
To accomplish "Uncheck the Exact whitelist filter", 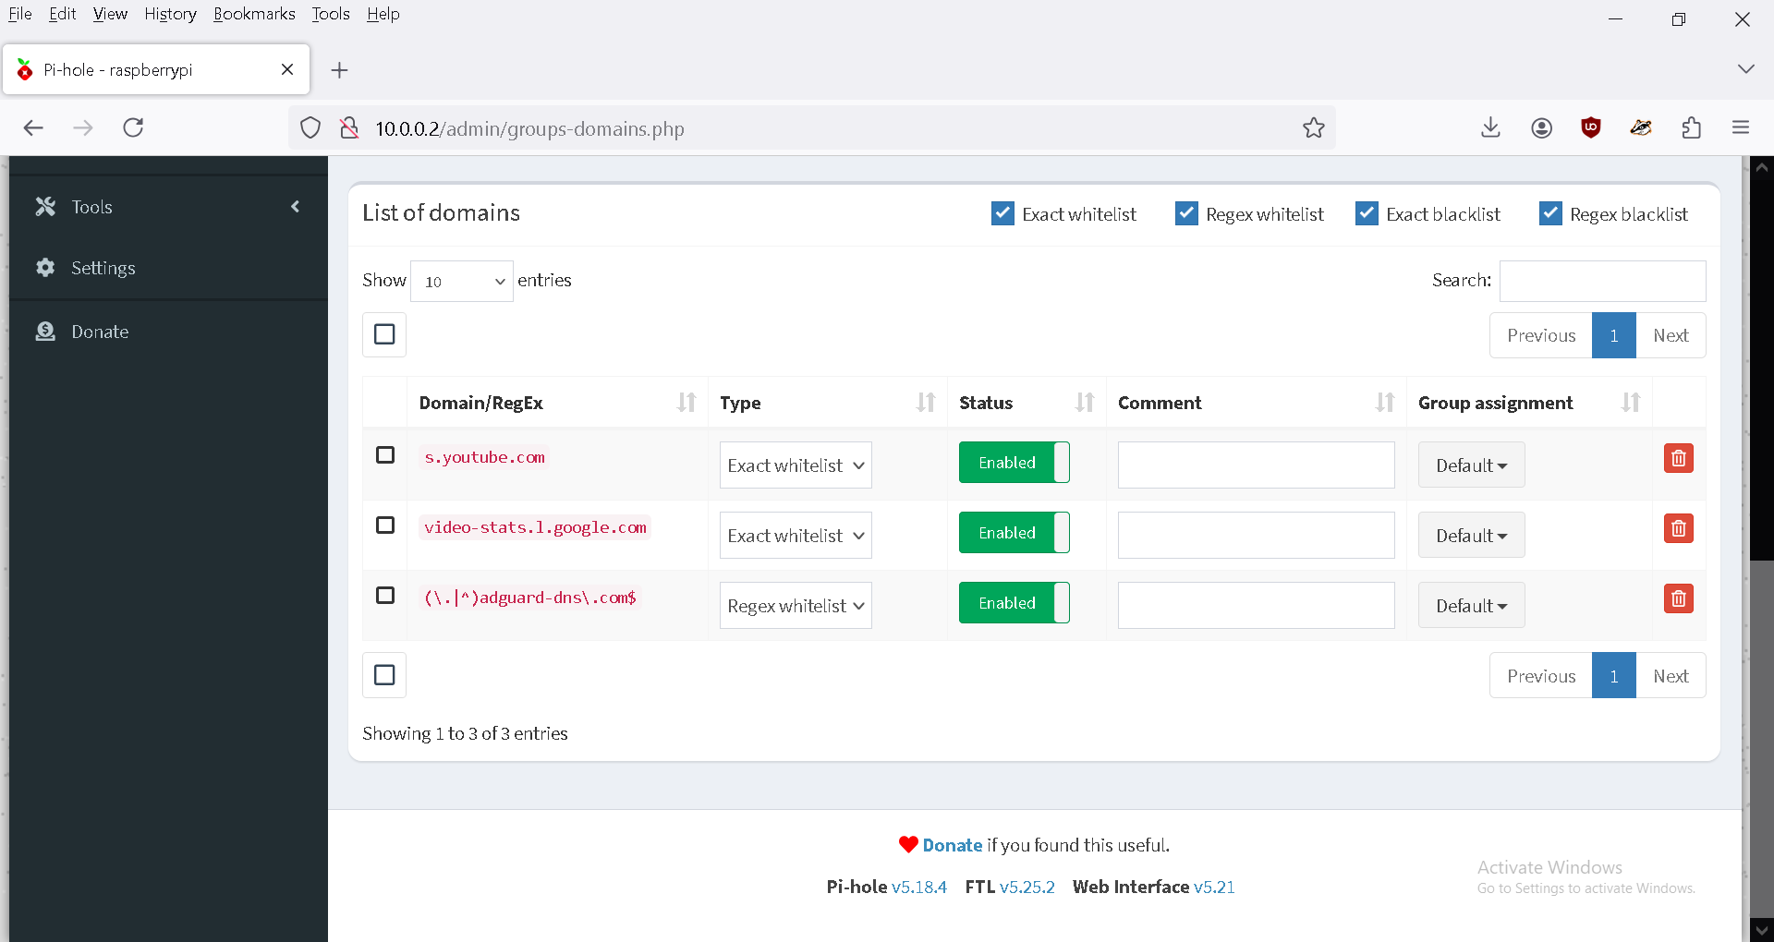I will [1002, 212].
